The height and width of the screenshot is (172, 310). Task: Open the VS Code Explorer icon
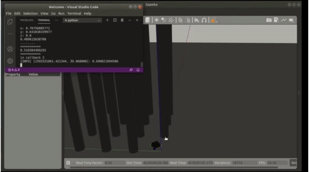10,22
